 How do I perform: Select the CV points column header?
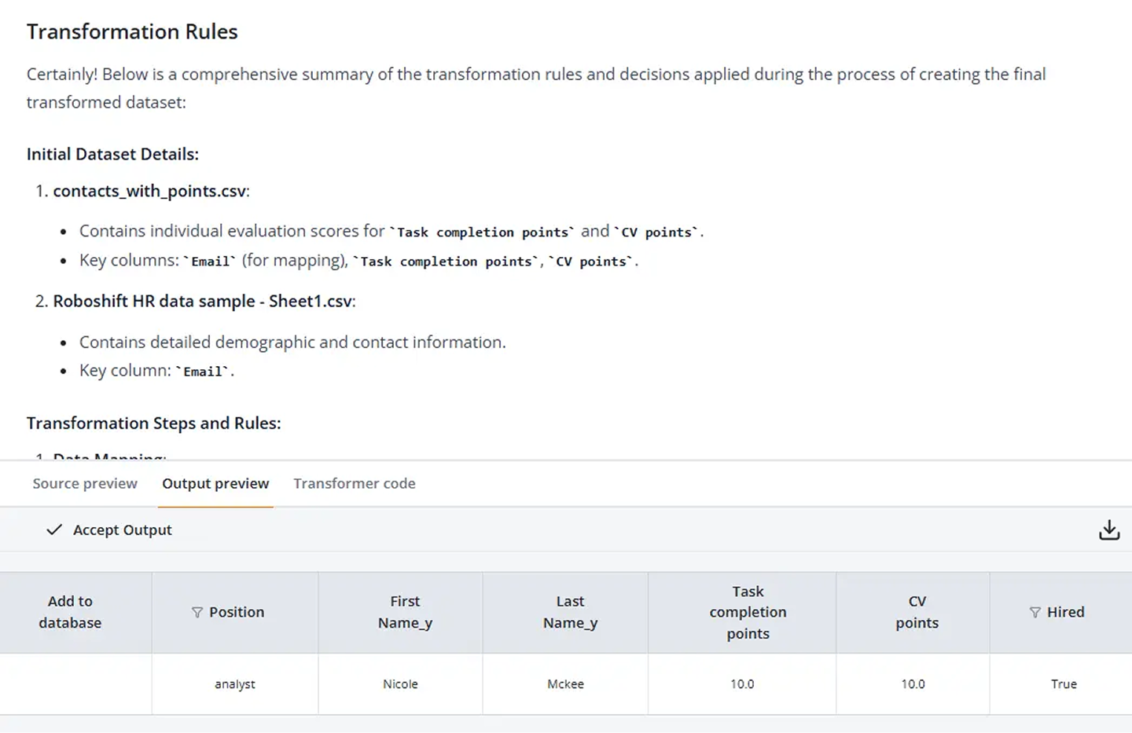[917, 612]
